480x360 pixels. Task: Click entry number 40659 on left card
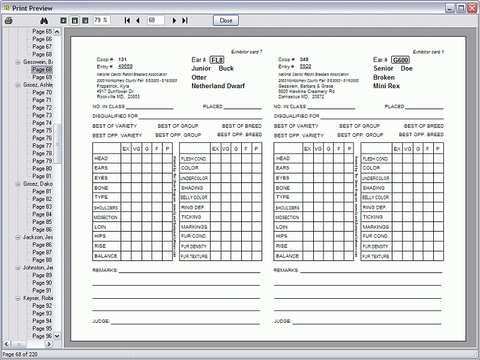(x=125, y=66)
